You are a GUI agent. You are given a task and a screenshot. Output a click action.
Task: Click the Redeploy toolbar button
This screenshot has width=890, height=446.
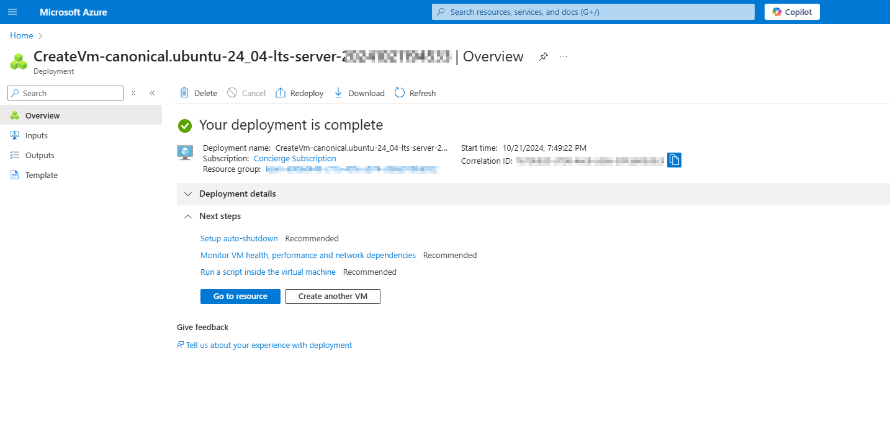click(x=300, y=93)
